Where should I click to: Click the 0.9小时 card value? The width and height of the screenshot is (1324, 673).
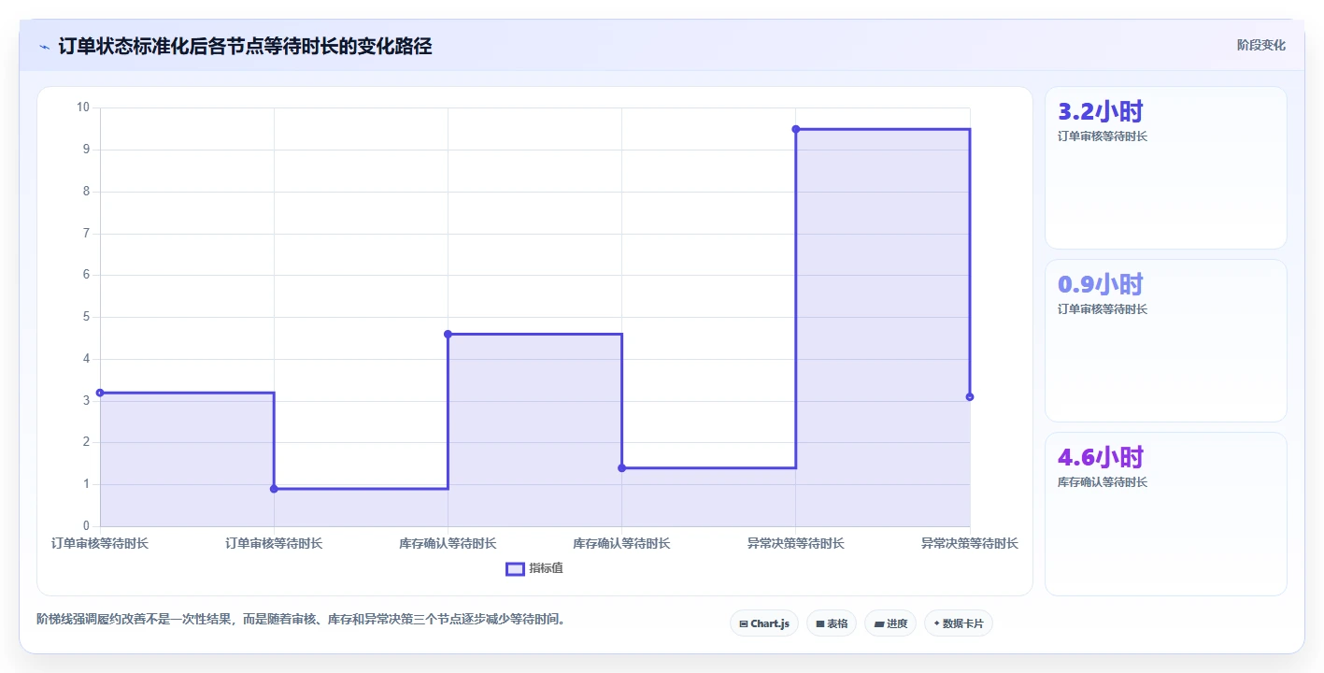pyautogui.click(x=1100, y=285)
